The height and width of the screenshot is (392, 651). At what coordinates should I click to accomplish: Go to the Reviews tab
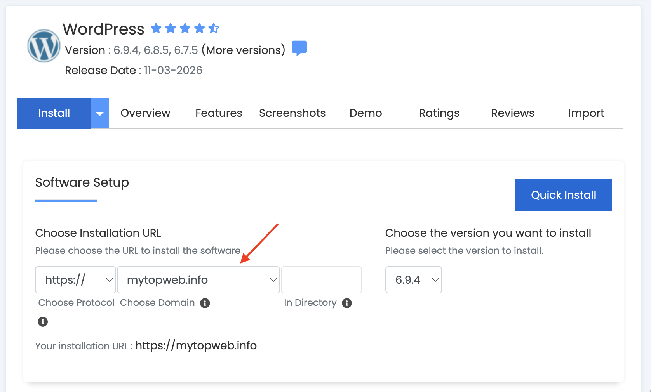click(512, 113)
